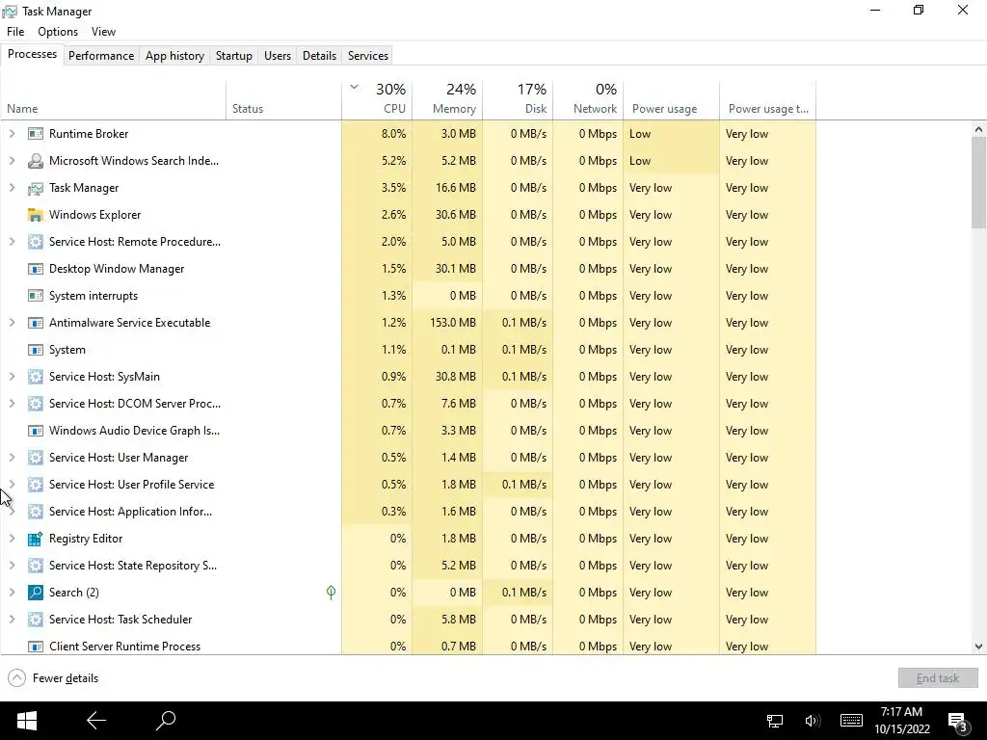Sort by the Memory column header

(447, 99)
